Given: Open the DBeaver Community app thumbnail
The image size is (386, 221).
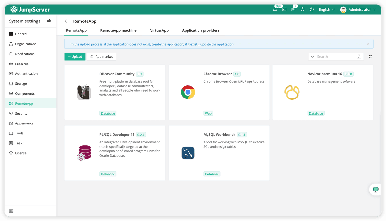Looking at the screenshot, I should coord(84,92).
